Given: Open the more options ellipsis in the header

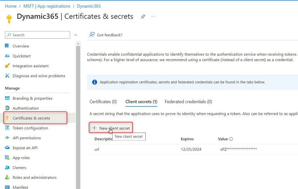Looking at the screenshot, I should pos(153,16).
